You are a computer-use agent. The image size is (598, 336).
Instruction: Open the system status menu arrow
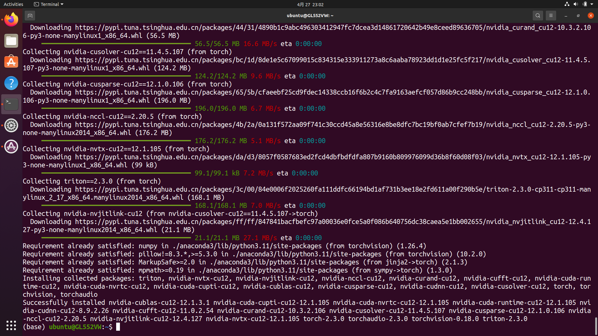592,4
